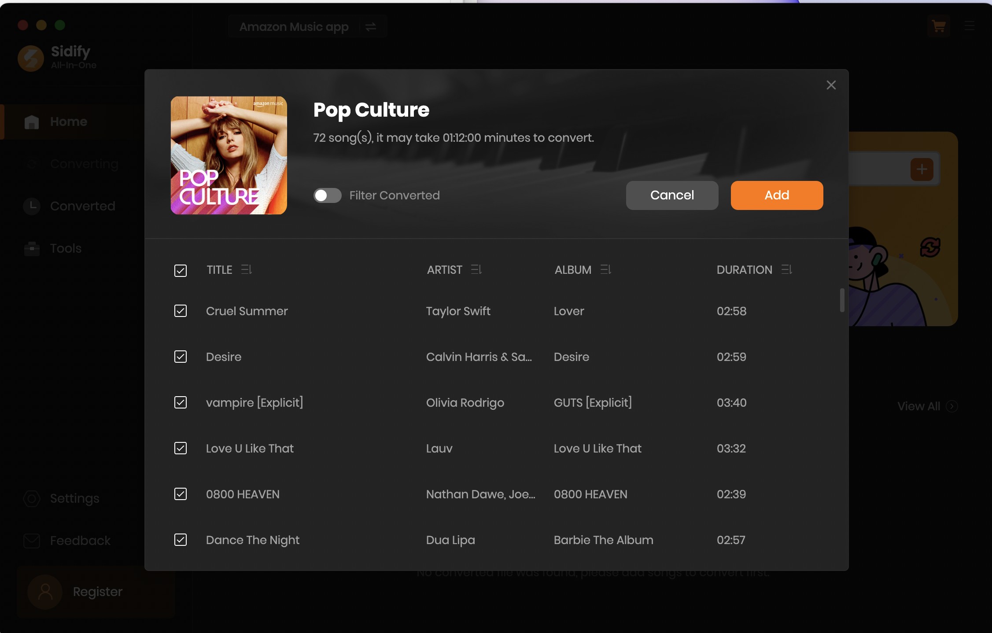
Task: Click artist Nathan Dawe, Joe...
Action: 480,494
